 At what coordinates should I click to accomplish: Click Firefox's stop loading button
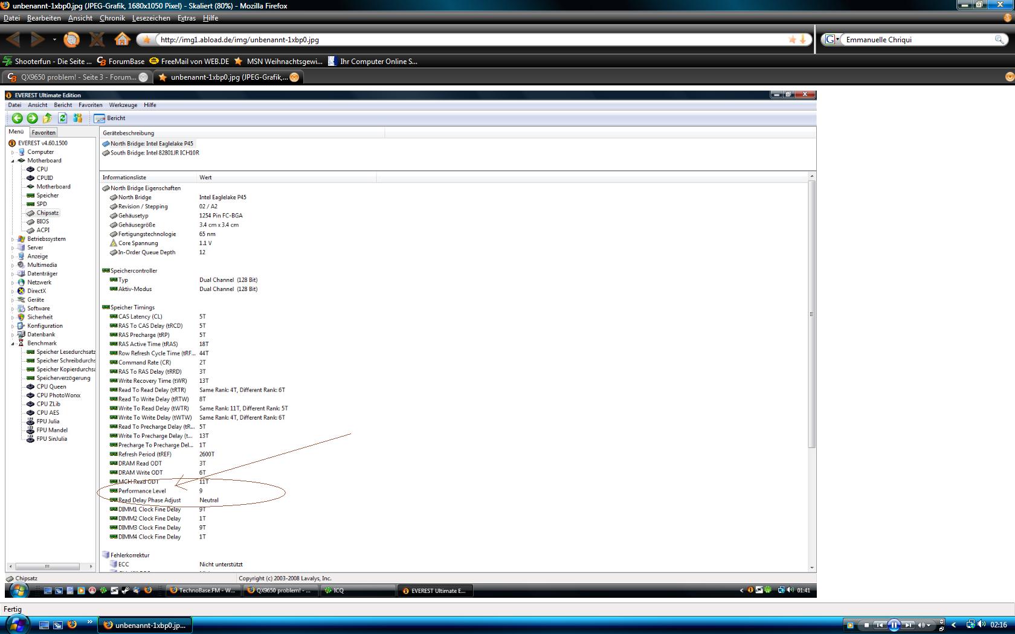point(97,40)
